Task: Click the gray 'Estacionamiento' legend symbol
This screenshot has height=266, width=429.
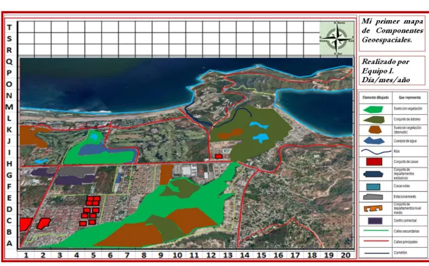Action: click(x=373, y=197)
